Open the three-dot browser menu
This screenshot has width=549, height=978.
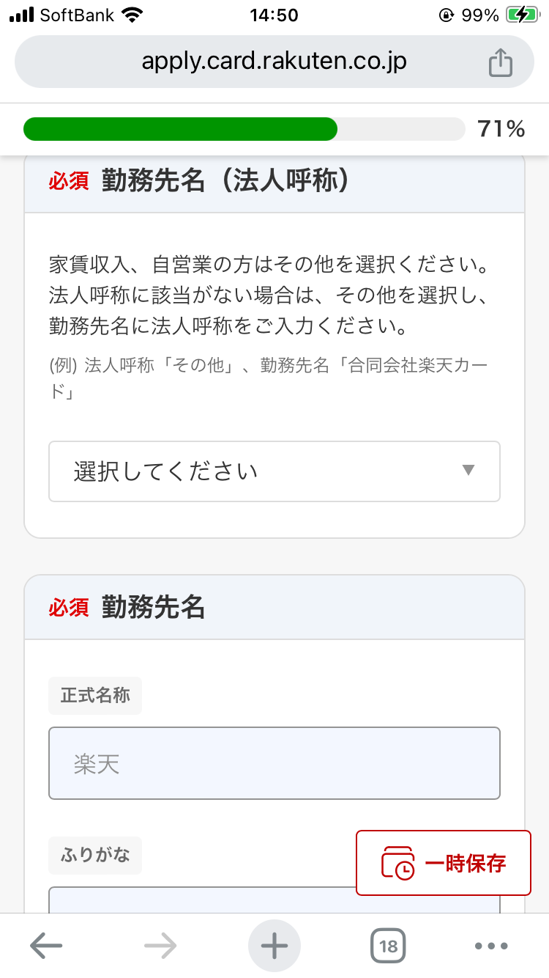pyautogui.click(x=491, y=946)
